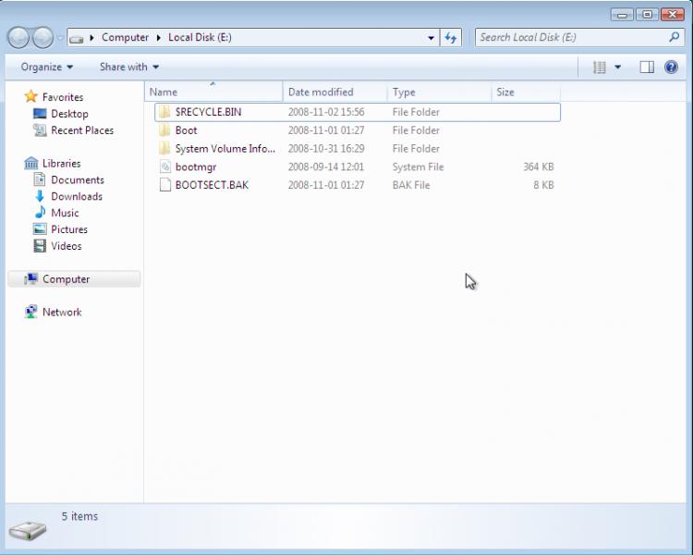Expand the arrow before Local Disk (E:) breadcrumb
Screen dimensions: 693x555
click(x=159, y=38)
